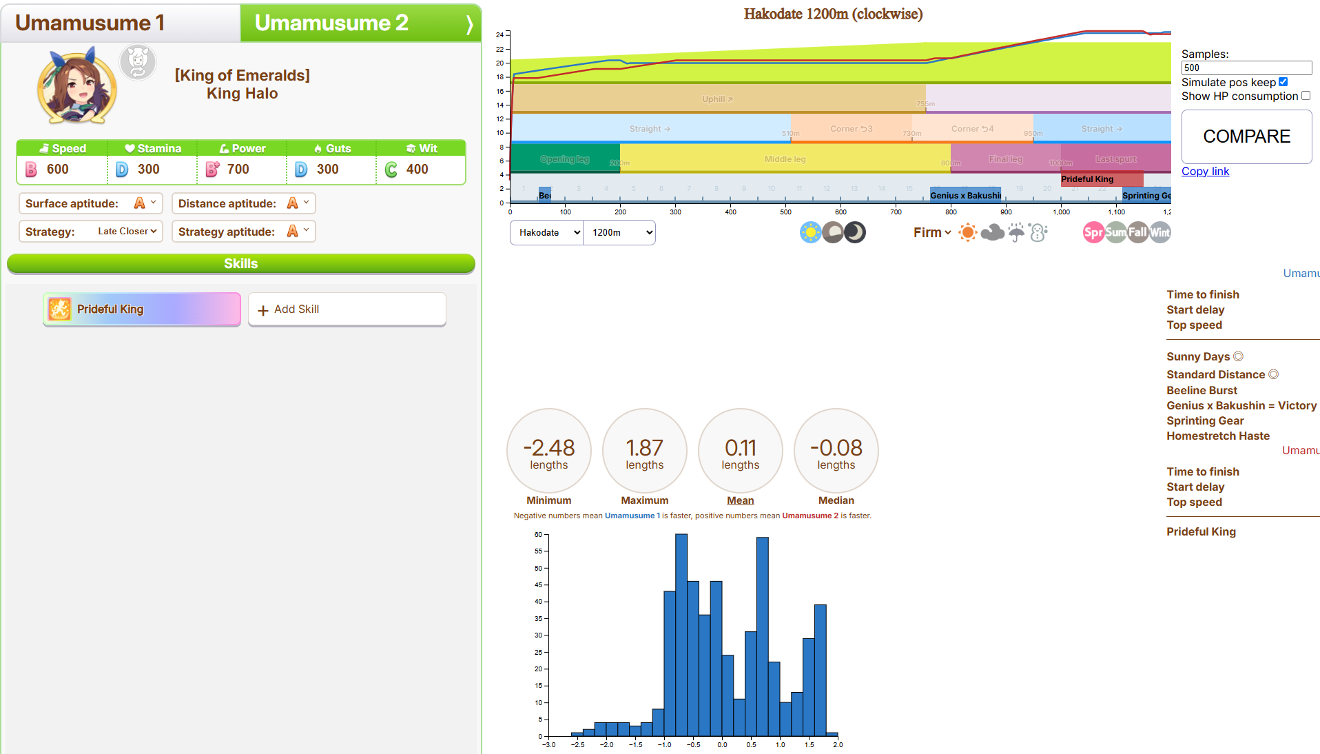The width and height of the screenshot is (1320, 754).
Task: Select Spring season icon
Action: (x=1093, y=232)
